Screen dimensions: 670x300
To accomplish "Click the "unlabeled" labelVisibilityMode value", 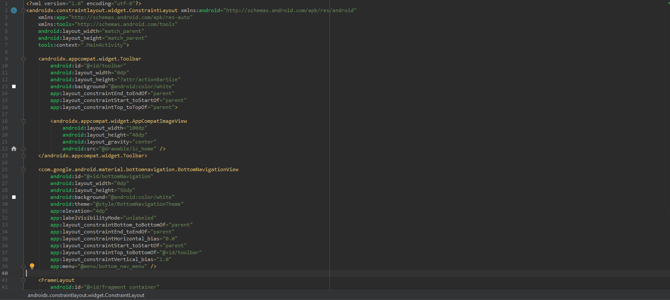I will [x=140, y=218].
